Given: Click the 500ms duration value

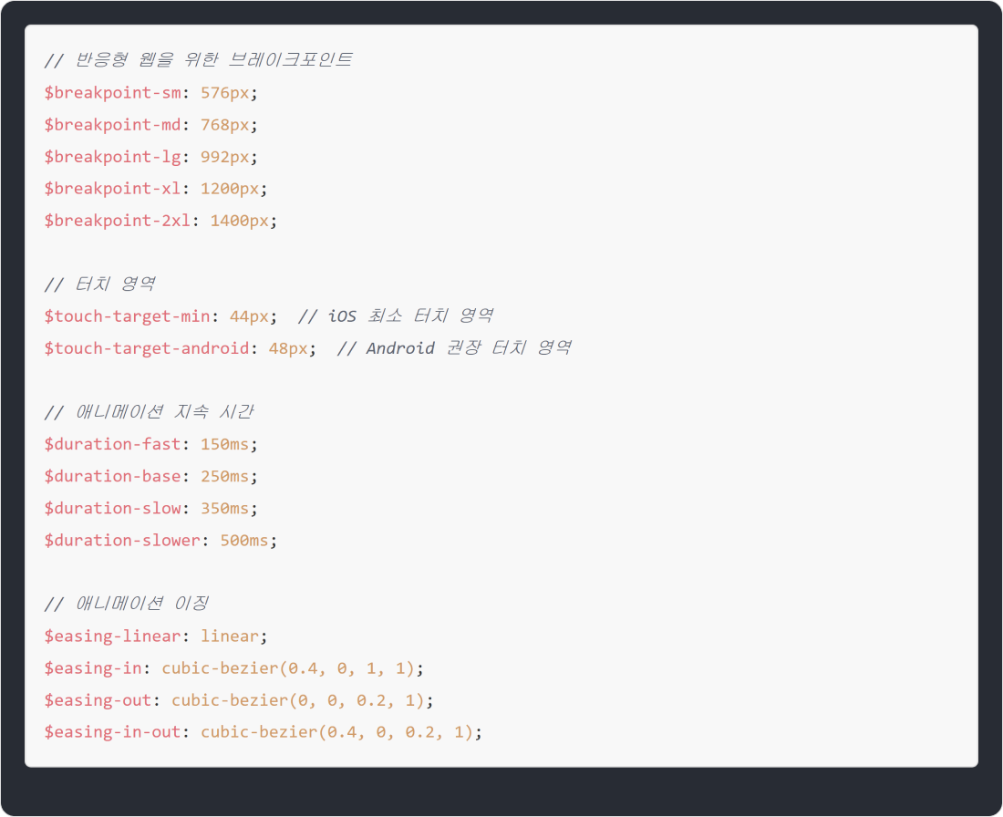Looking at the screenshot, I should click(243, 540).
